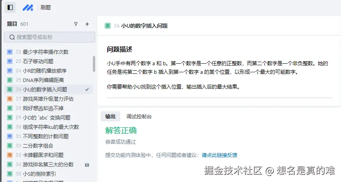Viewport: 341px width, 182px height.
Task: Click the 题目 601 count label
Action: coord(18,24)
